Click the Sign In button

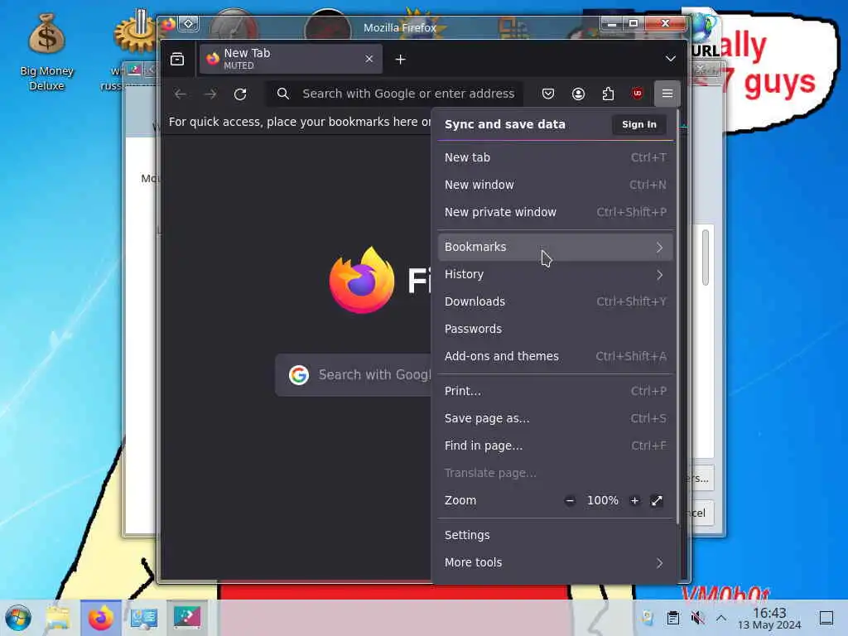coord(638,124)
